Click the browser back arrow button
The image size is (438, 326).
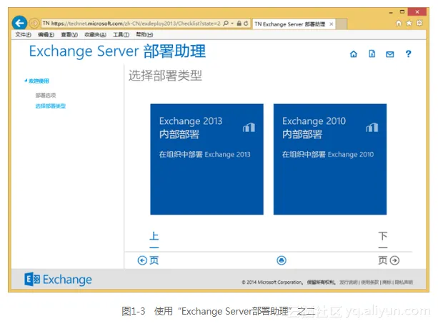point(19,23)
